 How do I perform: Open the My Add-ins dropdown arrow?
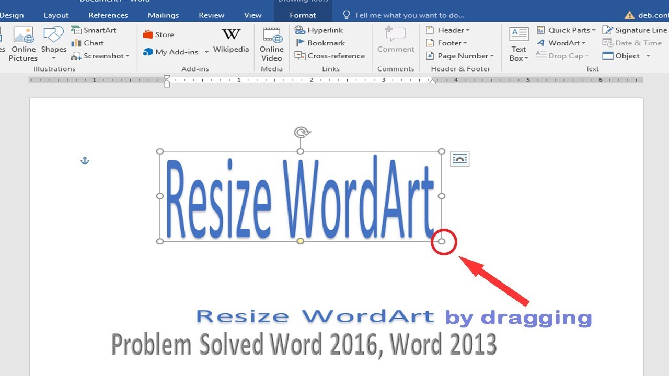tap(206, 52)
